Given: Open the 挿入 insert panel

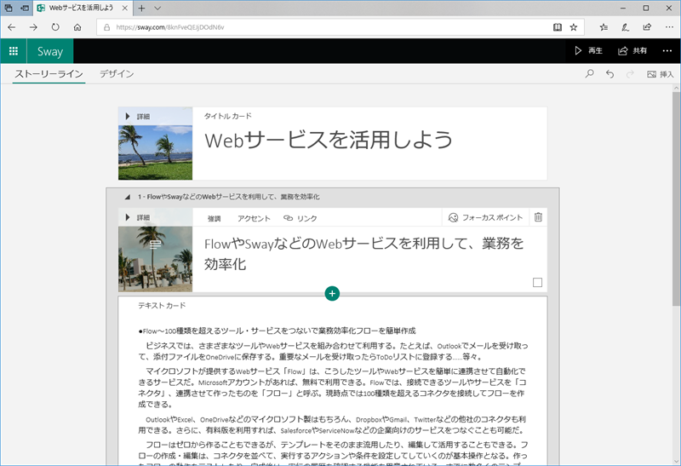Looking at the screenshot, I should pos(661,74).
